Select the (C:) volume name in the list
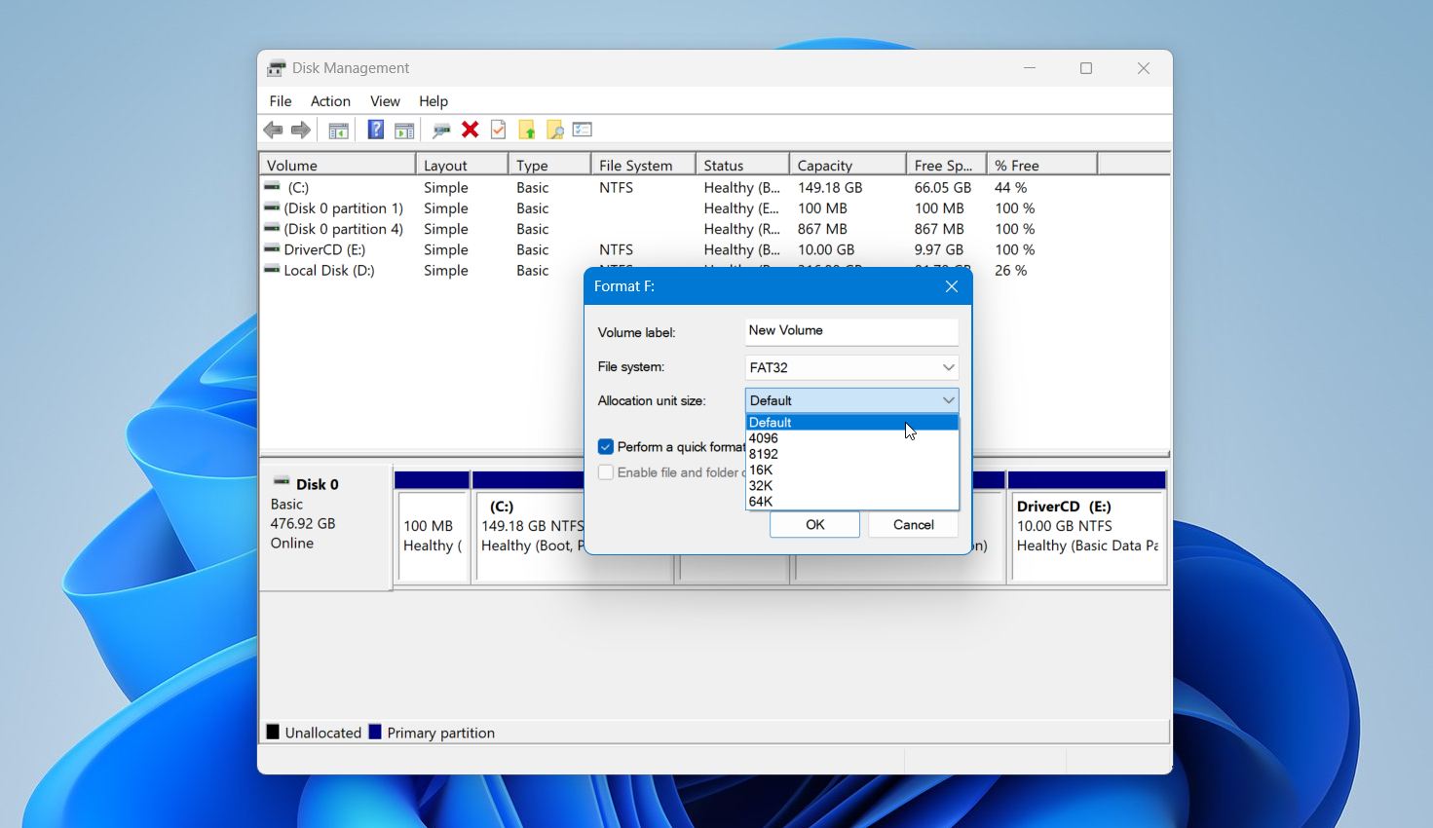 click(297, 187)
